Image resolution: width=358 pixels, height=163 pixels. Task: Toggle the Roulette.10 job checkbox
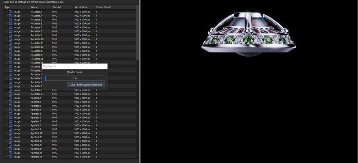click(x=10, y=39)
